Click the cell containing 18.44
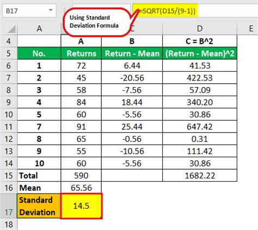The image size is (258, 230). pos(132,102)
